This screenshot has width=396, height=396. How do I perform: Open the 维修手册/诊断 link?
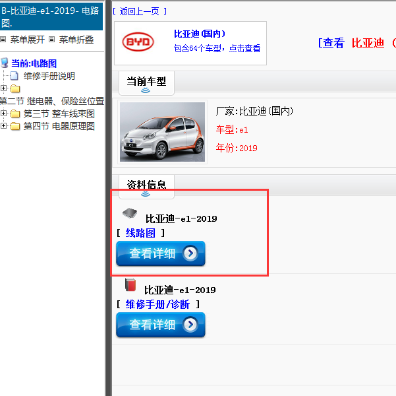coord(157,304)
